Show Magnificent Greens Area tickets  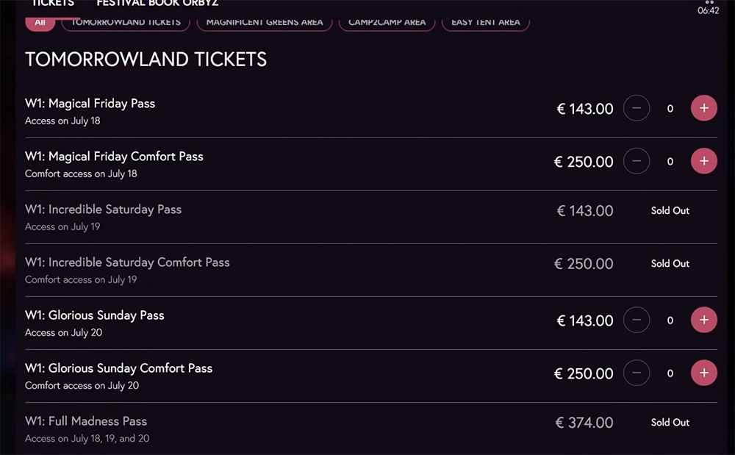coord(265,22)
